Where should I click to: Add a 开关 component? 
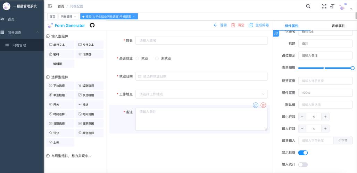click(60, 105)
